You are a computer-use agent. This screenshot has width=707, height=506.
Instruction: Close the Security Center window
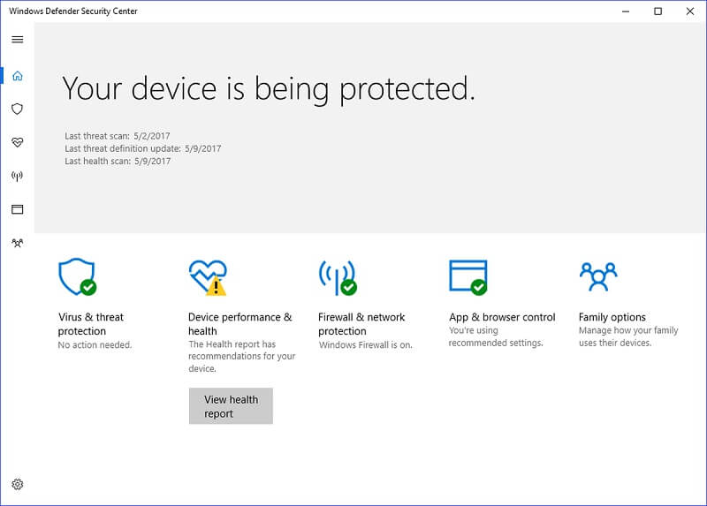pyautogui.click(x=690, y=11)
